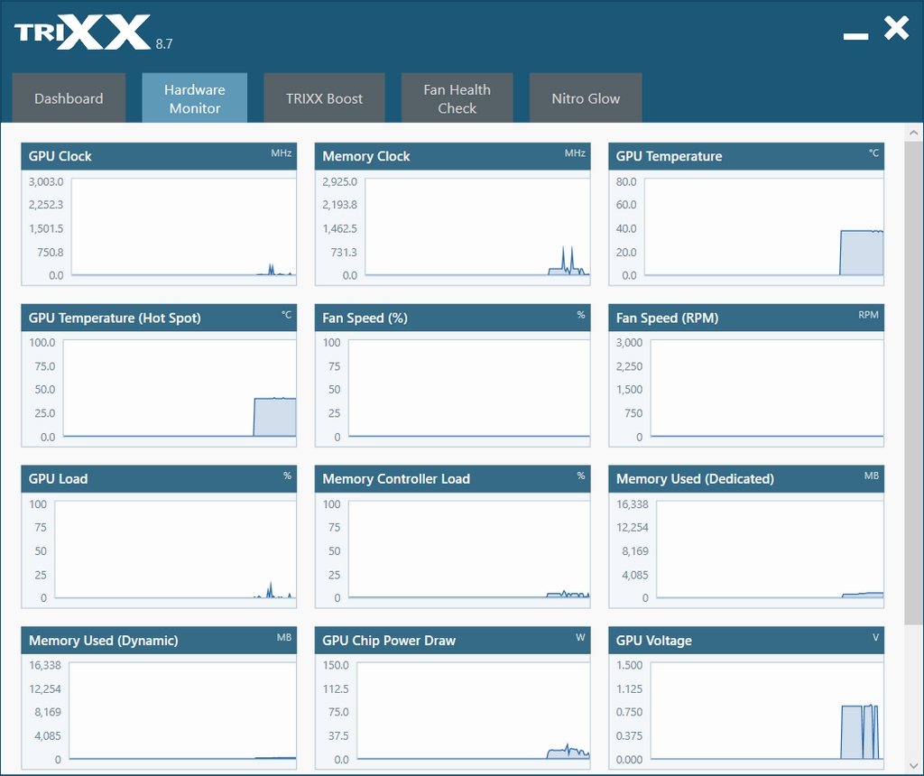Click Memory Used (Dynamic) graph
This screenshot has width=924, height=776.
pos(182,711)
